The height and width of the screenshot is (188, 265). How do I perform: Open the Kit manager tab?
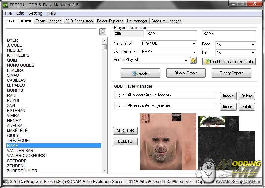pyautogui.click(x=137, y=21)
